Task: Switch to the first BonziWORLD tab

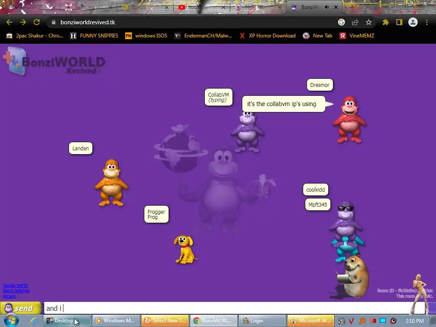Action: coord(31,7)
